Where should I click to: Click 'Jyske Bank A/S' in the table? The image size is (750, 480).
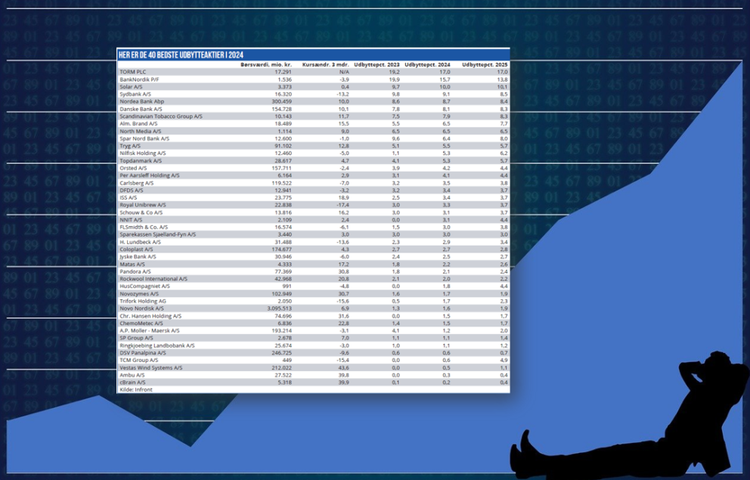[138, 256]
